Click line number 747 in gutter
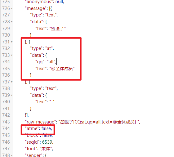 pyautogui.click(x=6, y=149)
